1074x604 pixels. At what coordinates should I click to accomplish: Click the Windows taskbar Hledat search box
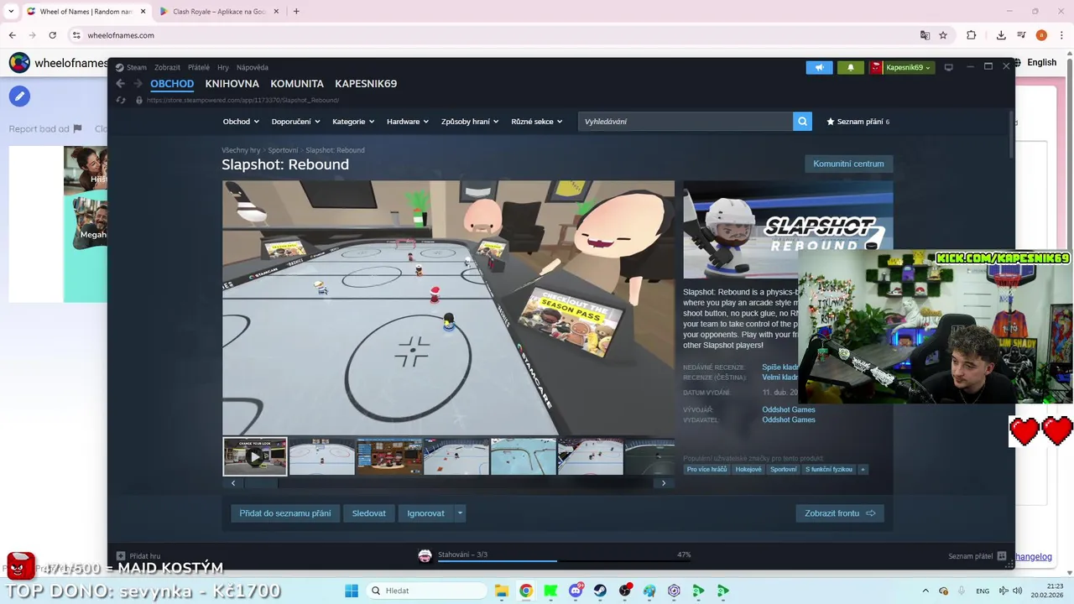(x=425, y=591)
